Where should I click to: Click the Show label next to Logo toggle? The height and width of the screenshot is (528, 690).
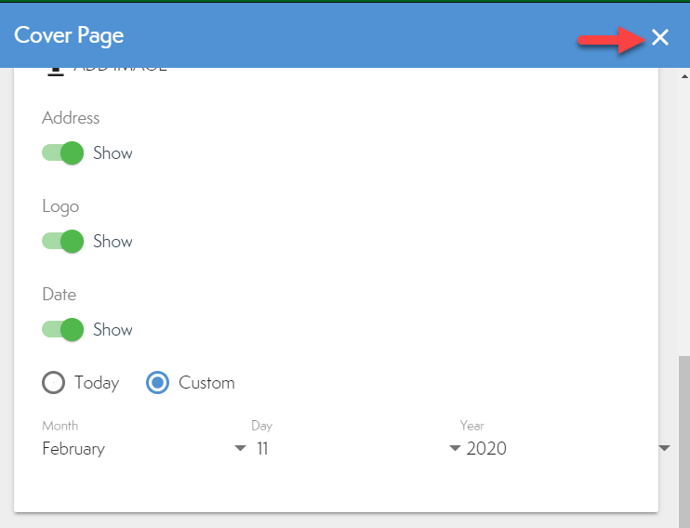click(113, 241)
